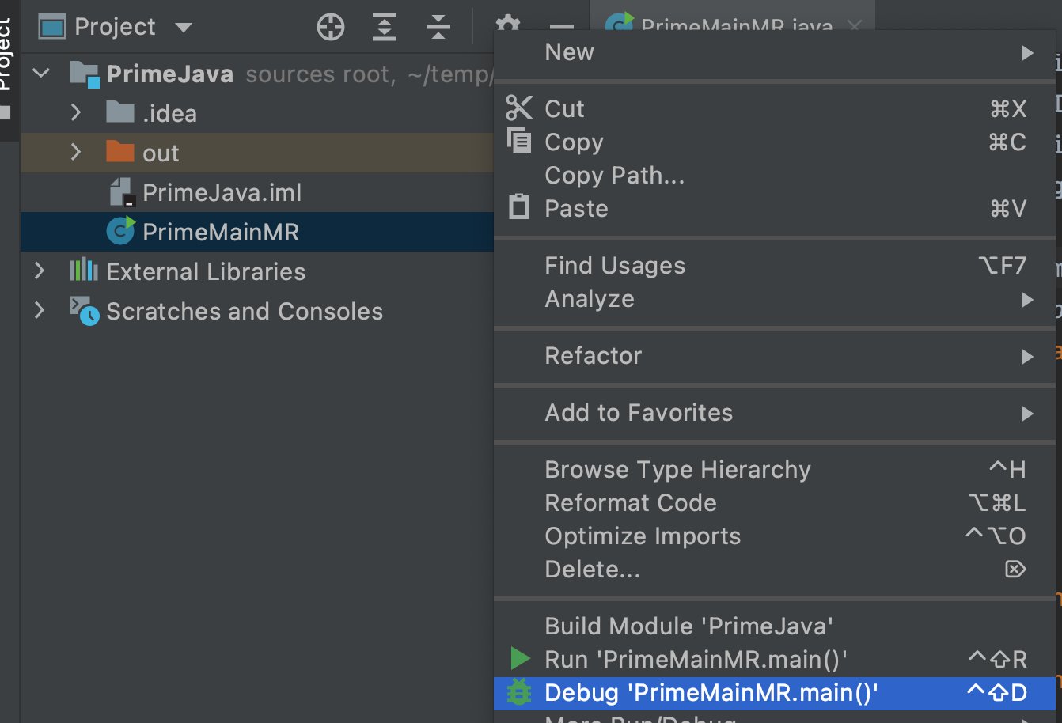
Task: Click the Debug bug icon
Action: coord(519,692)
